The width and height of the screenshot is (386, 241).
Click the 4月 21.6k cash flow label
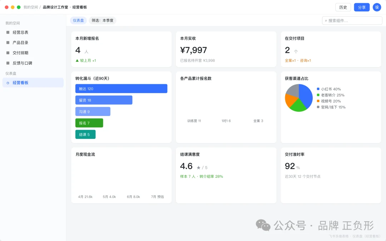click(x=85, y=197)
